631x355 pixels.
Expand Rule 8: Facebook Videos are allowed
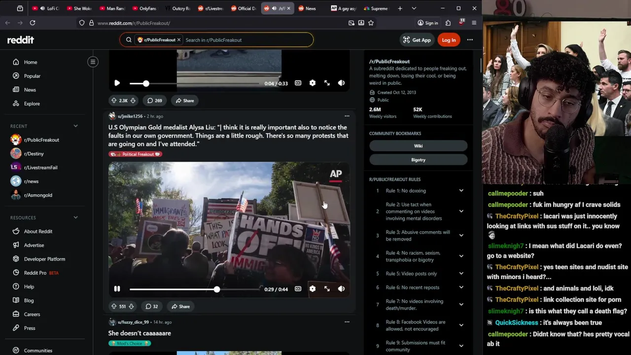click(461, 325)
